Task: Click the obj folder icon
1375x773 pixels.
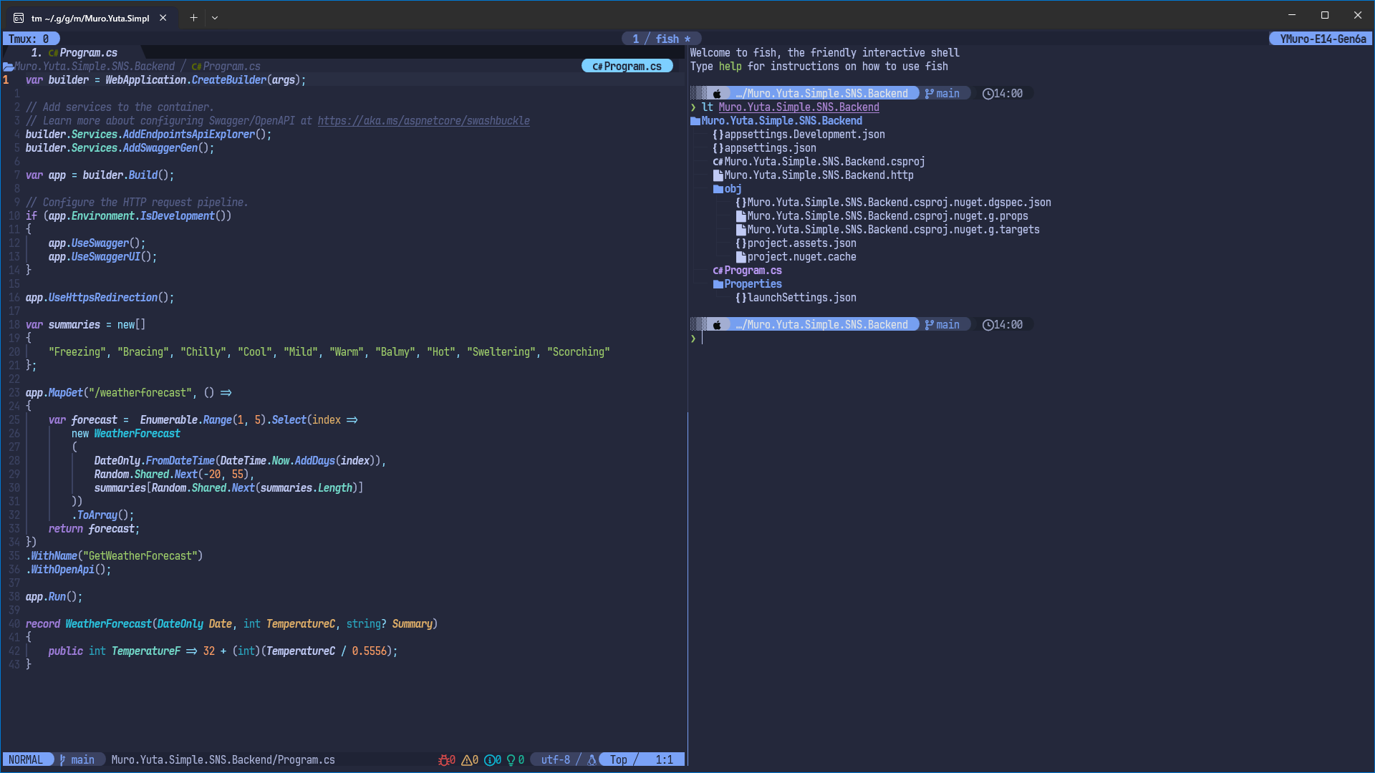Action: pyautogui.click(x=718, y=189)
